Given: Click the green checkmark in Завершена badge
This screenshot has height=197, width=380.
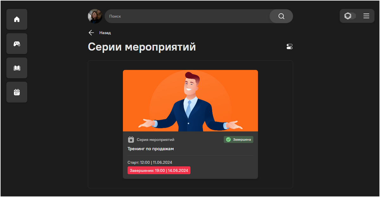Looking at the screenshot, I should point(228,139).
